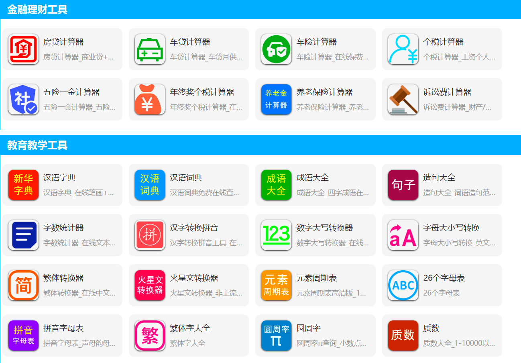
Task: Click the 圆周率 π icon
Action: (x=276, y=336)
